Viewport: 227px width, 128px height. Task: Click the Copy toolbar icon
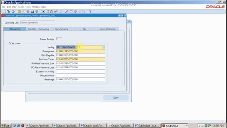pyautogui.click(x=48, y=11)
